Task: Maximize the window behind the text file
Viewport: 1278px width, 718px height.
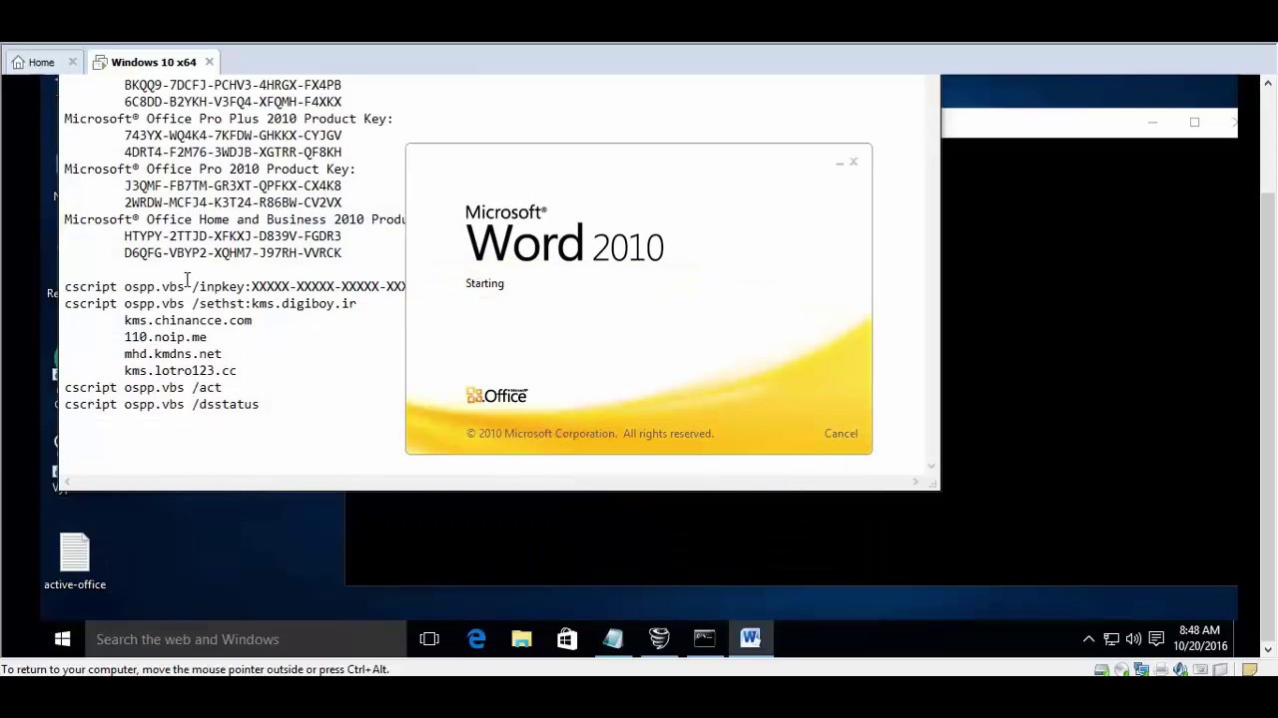Action: coord(1194,122)
